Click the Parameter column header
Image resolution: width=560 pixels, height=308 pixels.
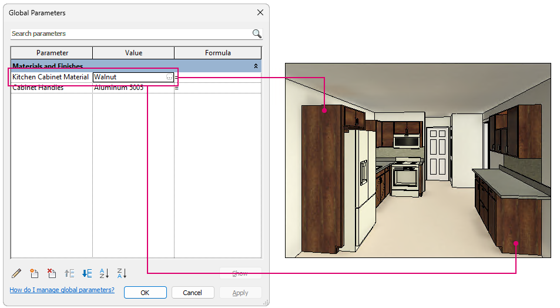[x=52, y=53]
